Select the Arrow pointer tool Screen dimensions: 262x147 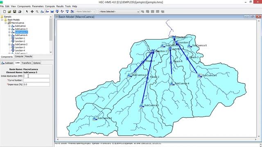coord(27,11)
